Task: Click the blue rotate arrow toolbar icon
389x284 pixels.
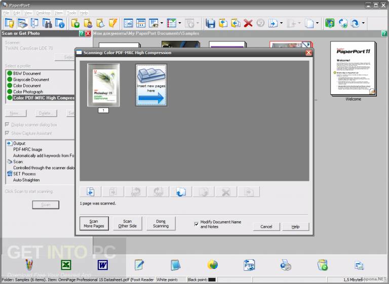Action: coord(355,24)
